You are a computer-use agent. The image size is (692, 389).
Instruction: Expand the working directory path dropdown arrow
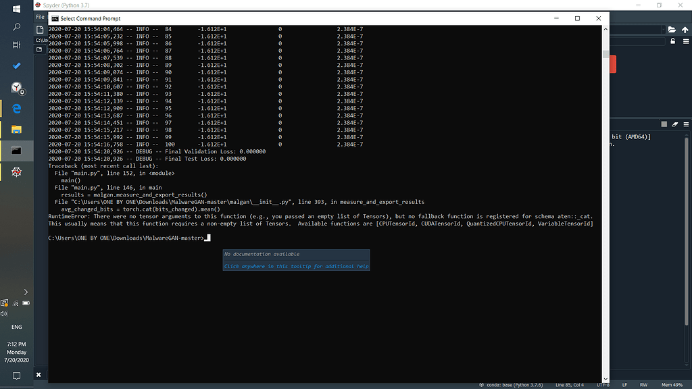(x=661, y=30)
